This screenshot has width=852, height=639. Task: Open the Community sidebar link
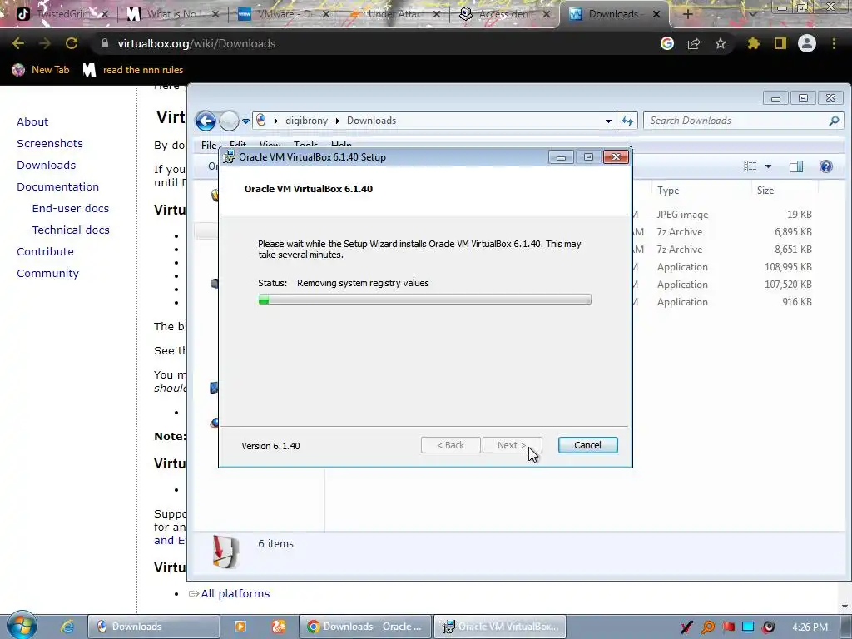[47, 274]
